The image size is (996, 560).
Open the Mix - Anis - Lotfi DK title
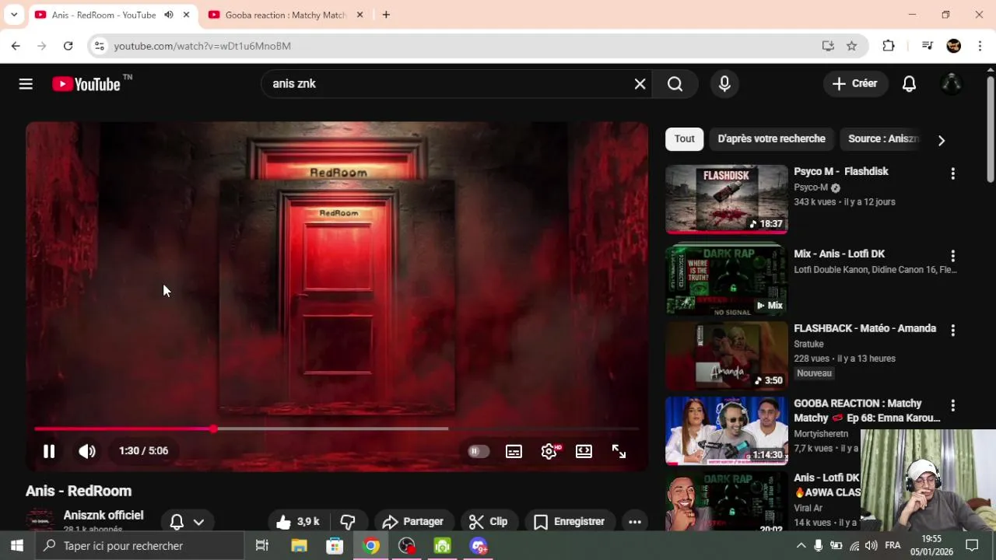point(839,254)
